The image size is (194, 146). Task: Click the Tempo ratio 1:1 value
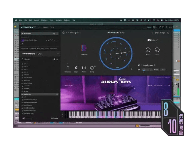[x=84, y=68]
